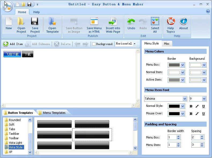Select the XP template folder
Screen dimensions: 212x158
10,152
